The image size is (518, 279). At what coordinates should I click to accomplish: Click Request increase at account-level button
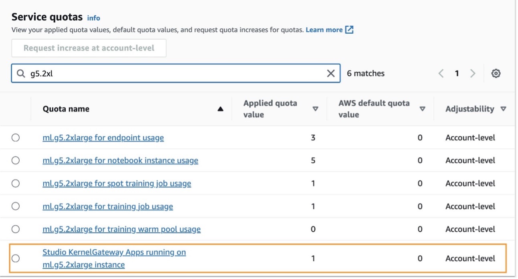click(x=89, y=48)
